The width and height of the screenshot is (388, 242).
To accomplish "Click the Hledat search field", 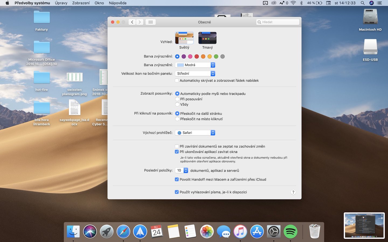I will tap(278, 22).
